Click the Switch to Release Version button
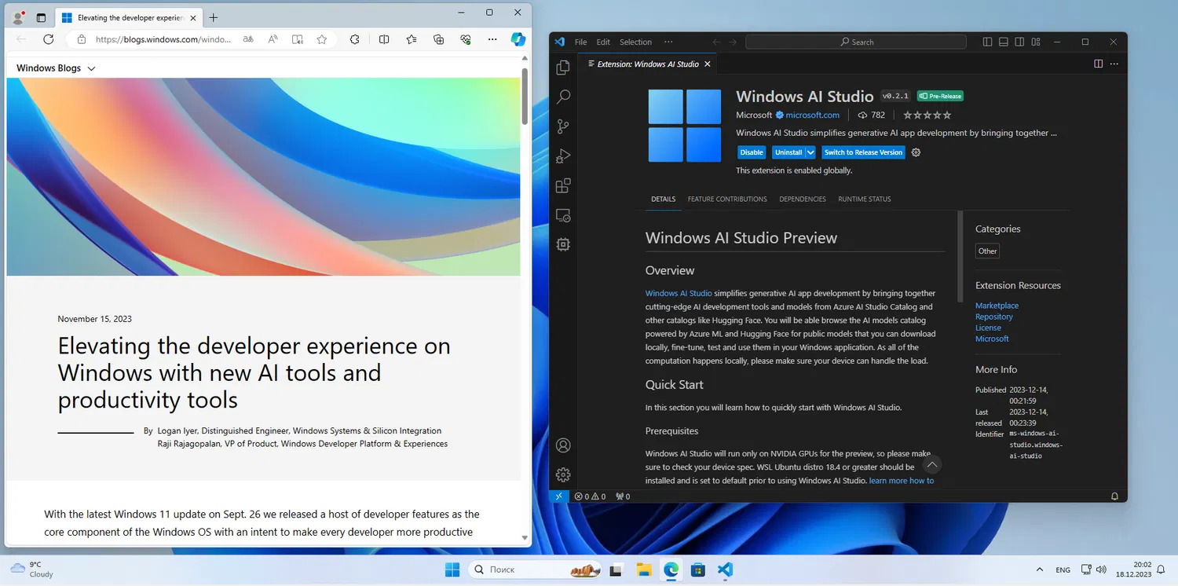Screen dimensions: 1178x586 [x=863, y=152]
